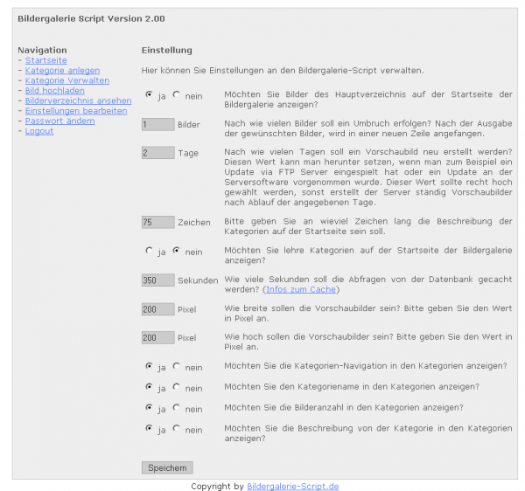
Task: Focus the Pixel height field for Vorschaubilder hoch
Action: [158, 337]
